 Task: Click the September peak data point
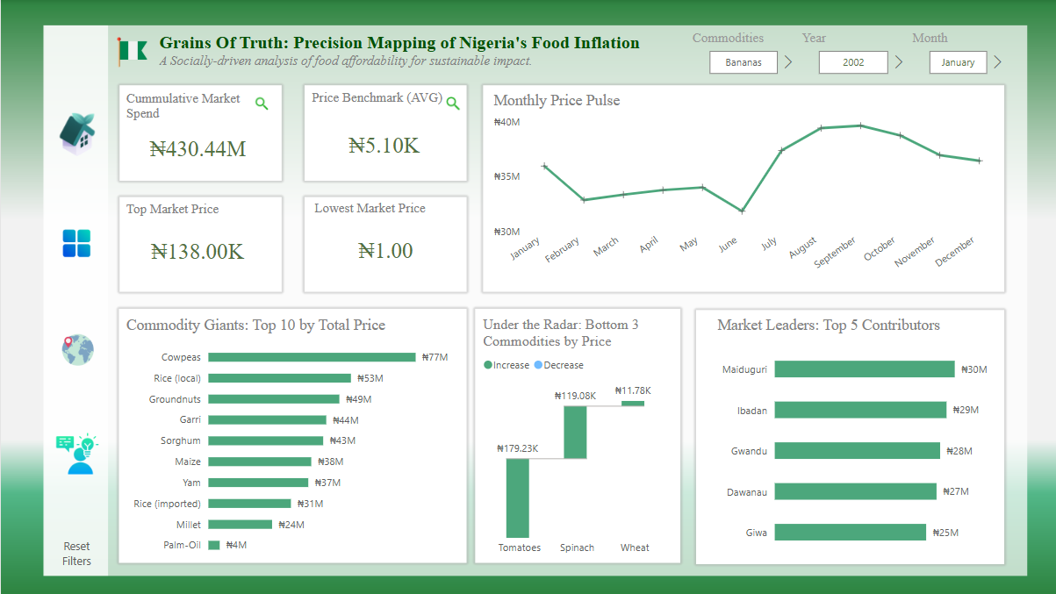[x=861, y=125]
